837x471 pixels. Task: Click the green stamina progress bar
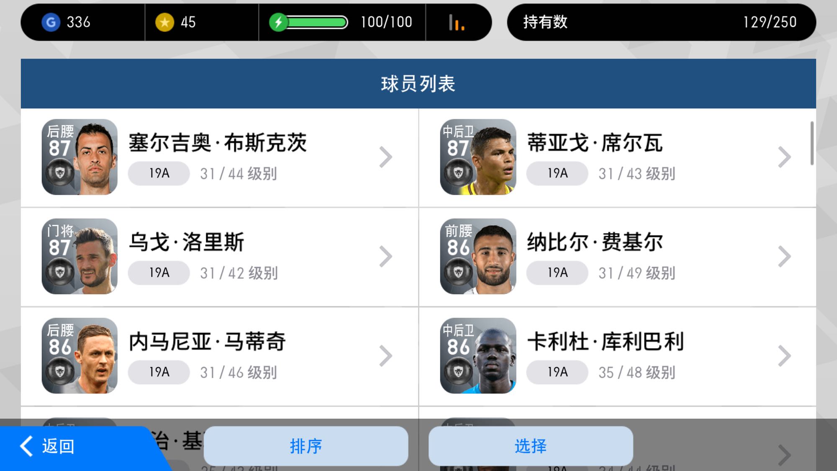317,22
